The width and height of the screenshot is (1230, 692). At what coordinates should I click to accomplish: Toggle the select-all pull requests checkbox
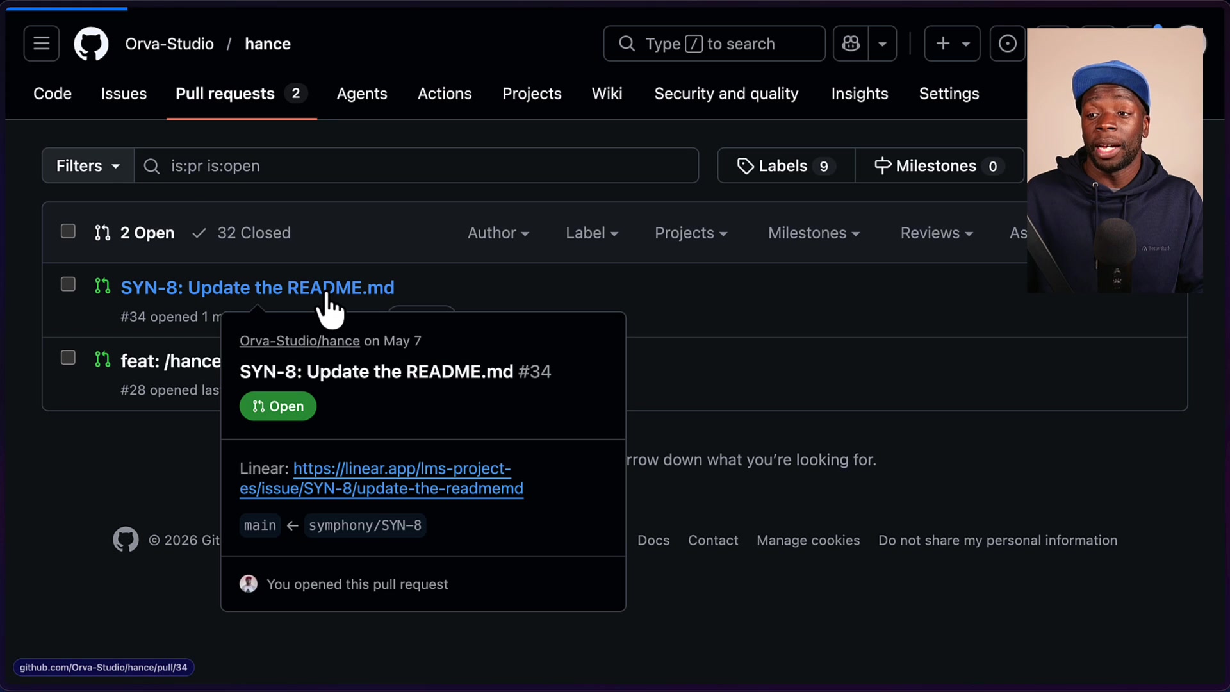point(68,231)
